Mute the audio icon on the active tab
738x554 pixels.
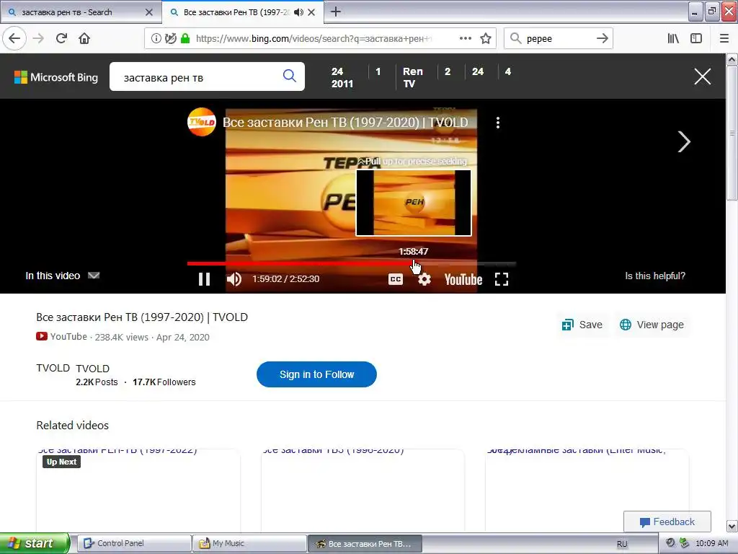pos(298,12)
